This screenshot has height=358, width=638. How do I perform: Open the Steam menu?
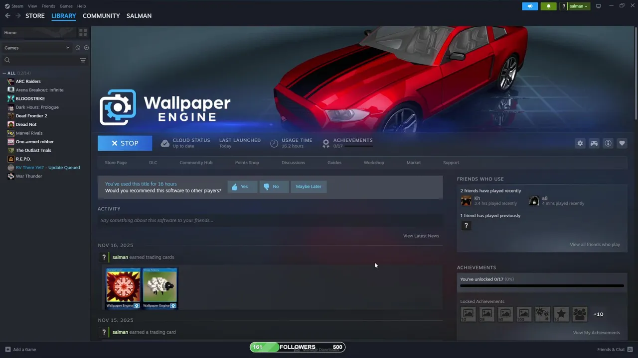pyautogui.click(x=14, y=6)
